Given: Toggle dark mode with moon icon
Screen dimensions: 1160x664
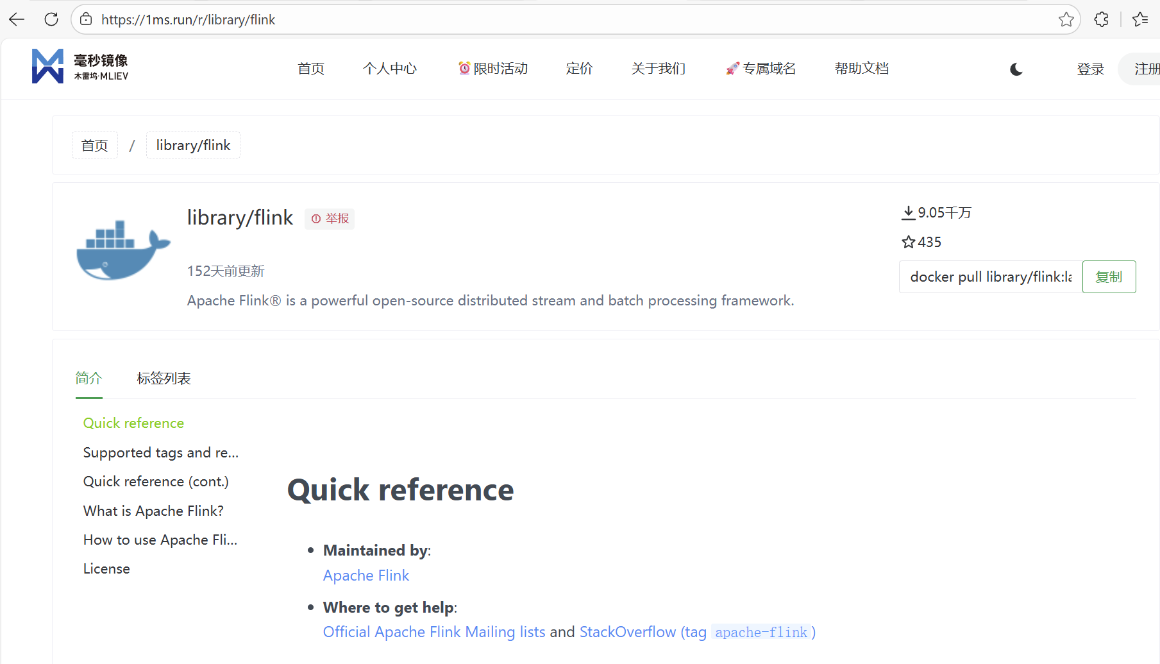Looking at the screenshot, I should point(1016,69).
